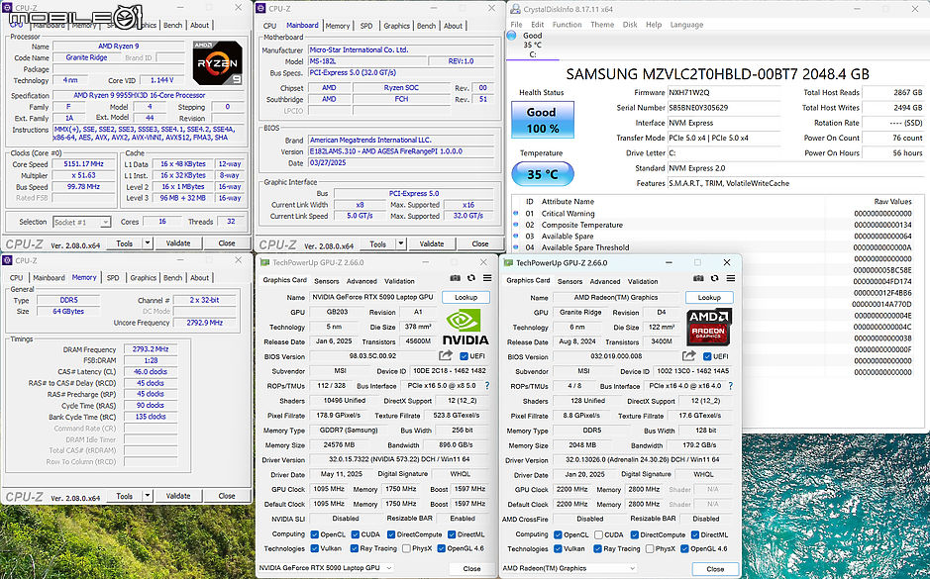Open Tools dropdown arrow in CPU-Z Mainboard window
The height and width of the screenshot is (579, 930).
point(401,243)
